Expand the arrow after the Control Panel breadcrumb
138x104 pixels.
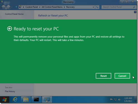(x=40, y=7)
